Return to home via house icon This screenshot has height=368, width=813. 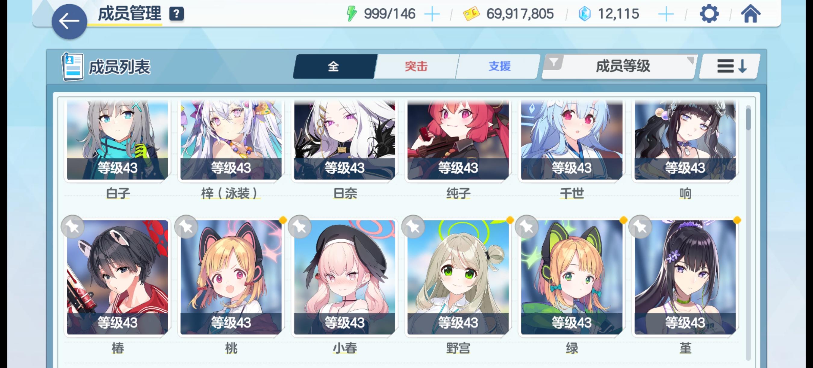[x=750, y=14]
